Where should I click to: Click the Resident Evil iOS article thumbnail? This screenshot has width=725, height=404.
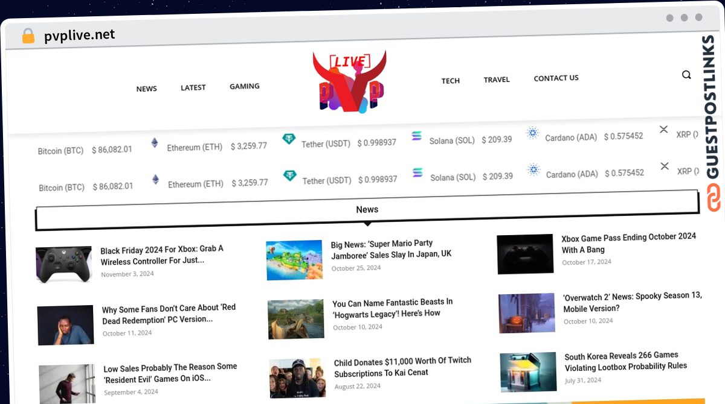(x=67, y=384)
